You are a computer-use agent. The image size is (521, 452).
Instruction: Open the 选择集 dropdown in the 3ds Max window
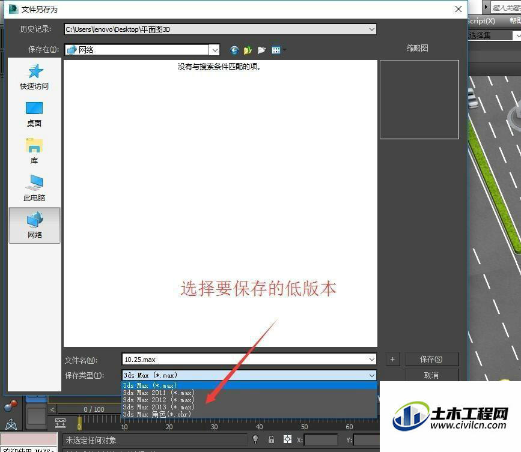pos(517,35)
